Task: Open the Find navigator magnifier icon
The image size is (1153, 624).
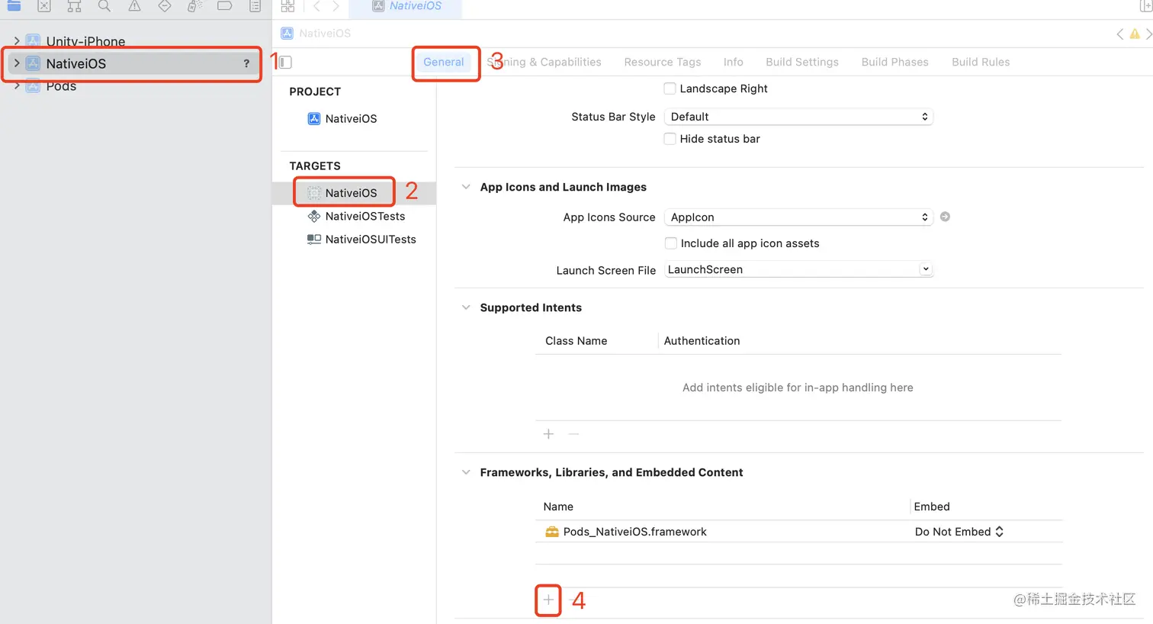Action: (x=104, y=6)
